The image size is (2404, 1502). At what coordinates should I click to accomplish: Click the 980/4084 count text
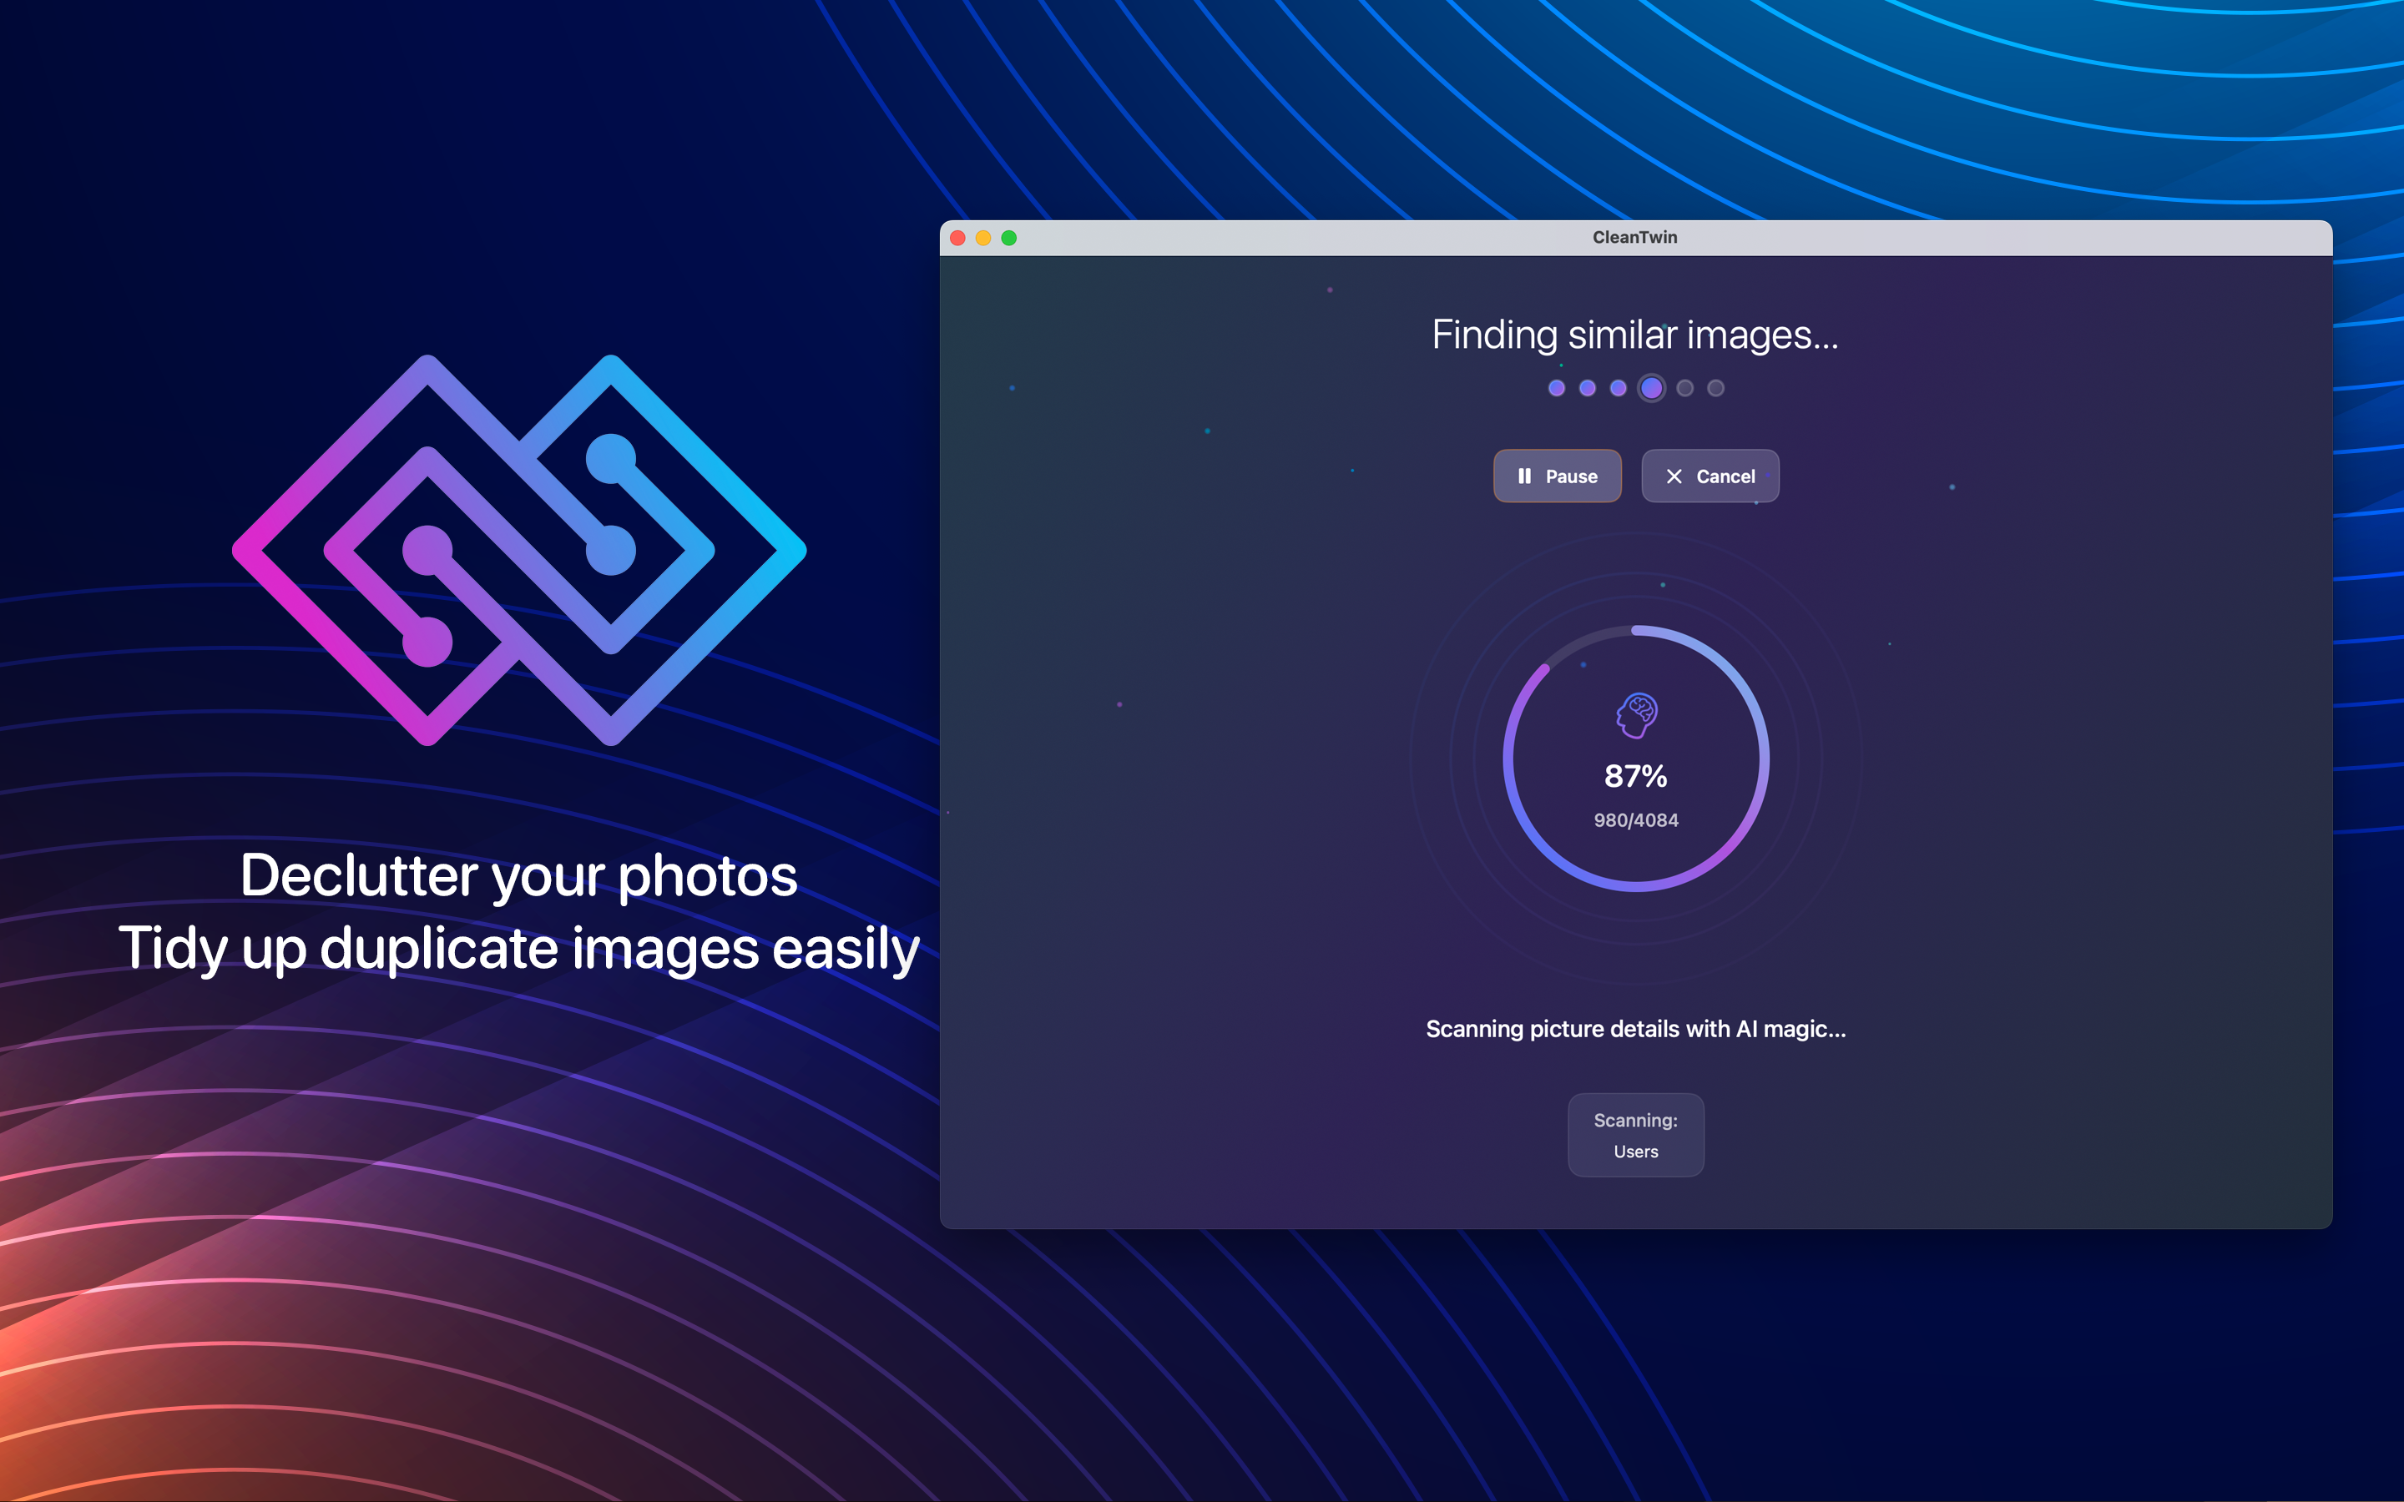1636,820
